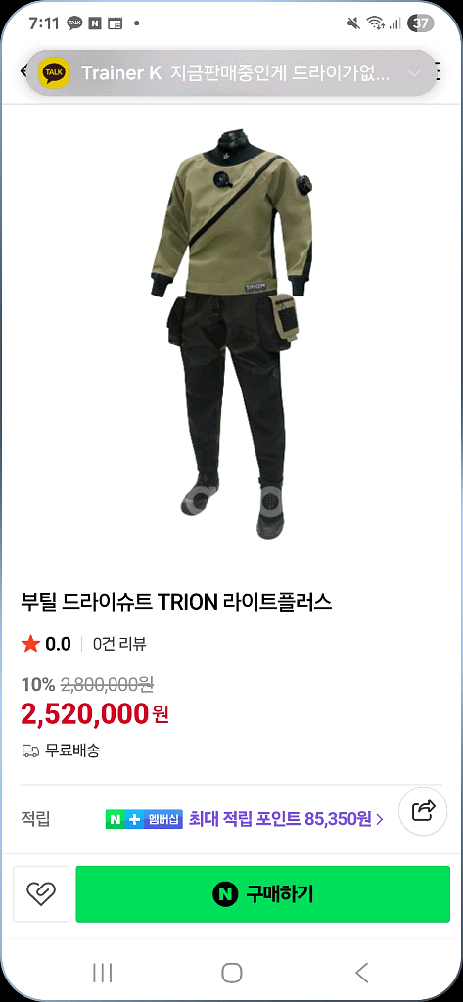Screen dimensions: 463x1002
Task: Tap the round share button
Action: pos(423,811)
